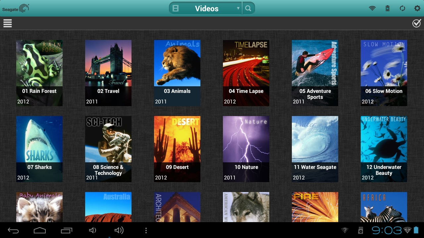Click the search magnifier icon

point(248,9)
